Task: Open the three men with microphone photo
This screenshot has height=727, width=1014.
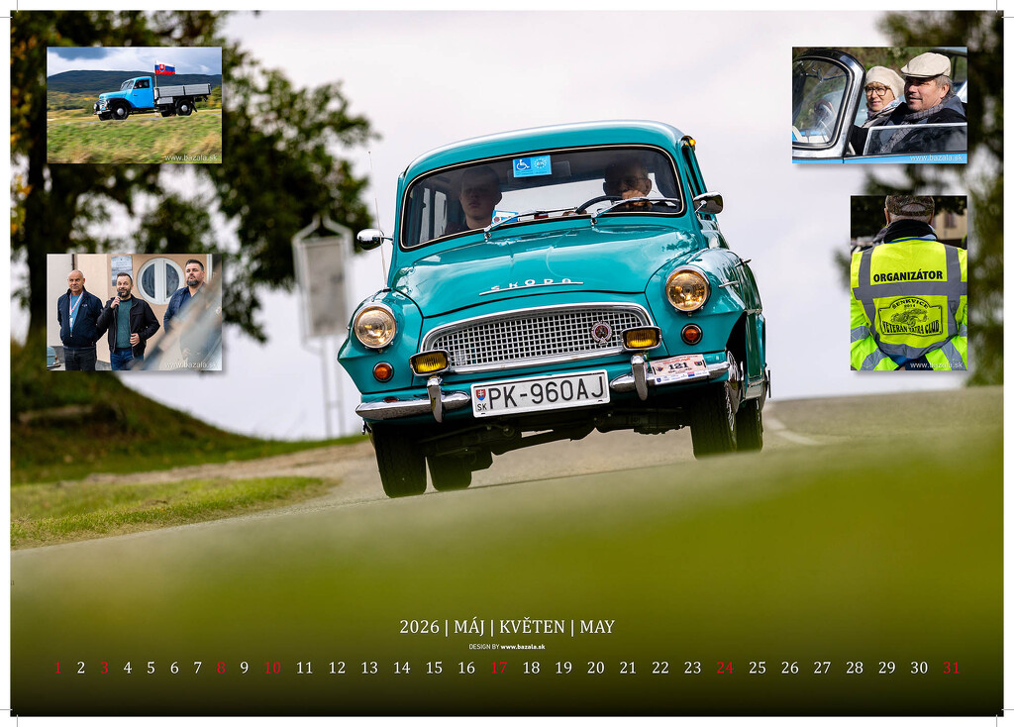Action: coord(134,312)
